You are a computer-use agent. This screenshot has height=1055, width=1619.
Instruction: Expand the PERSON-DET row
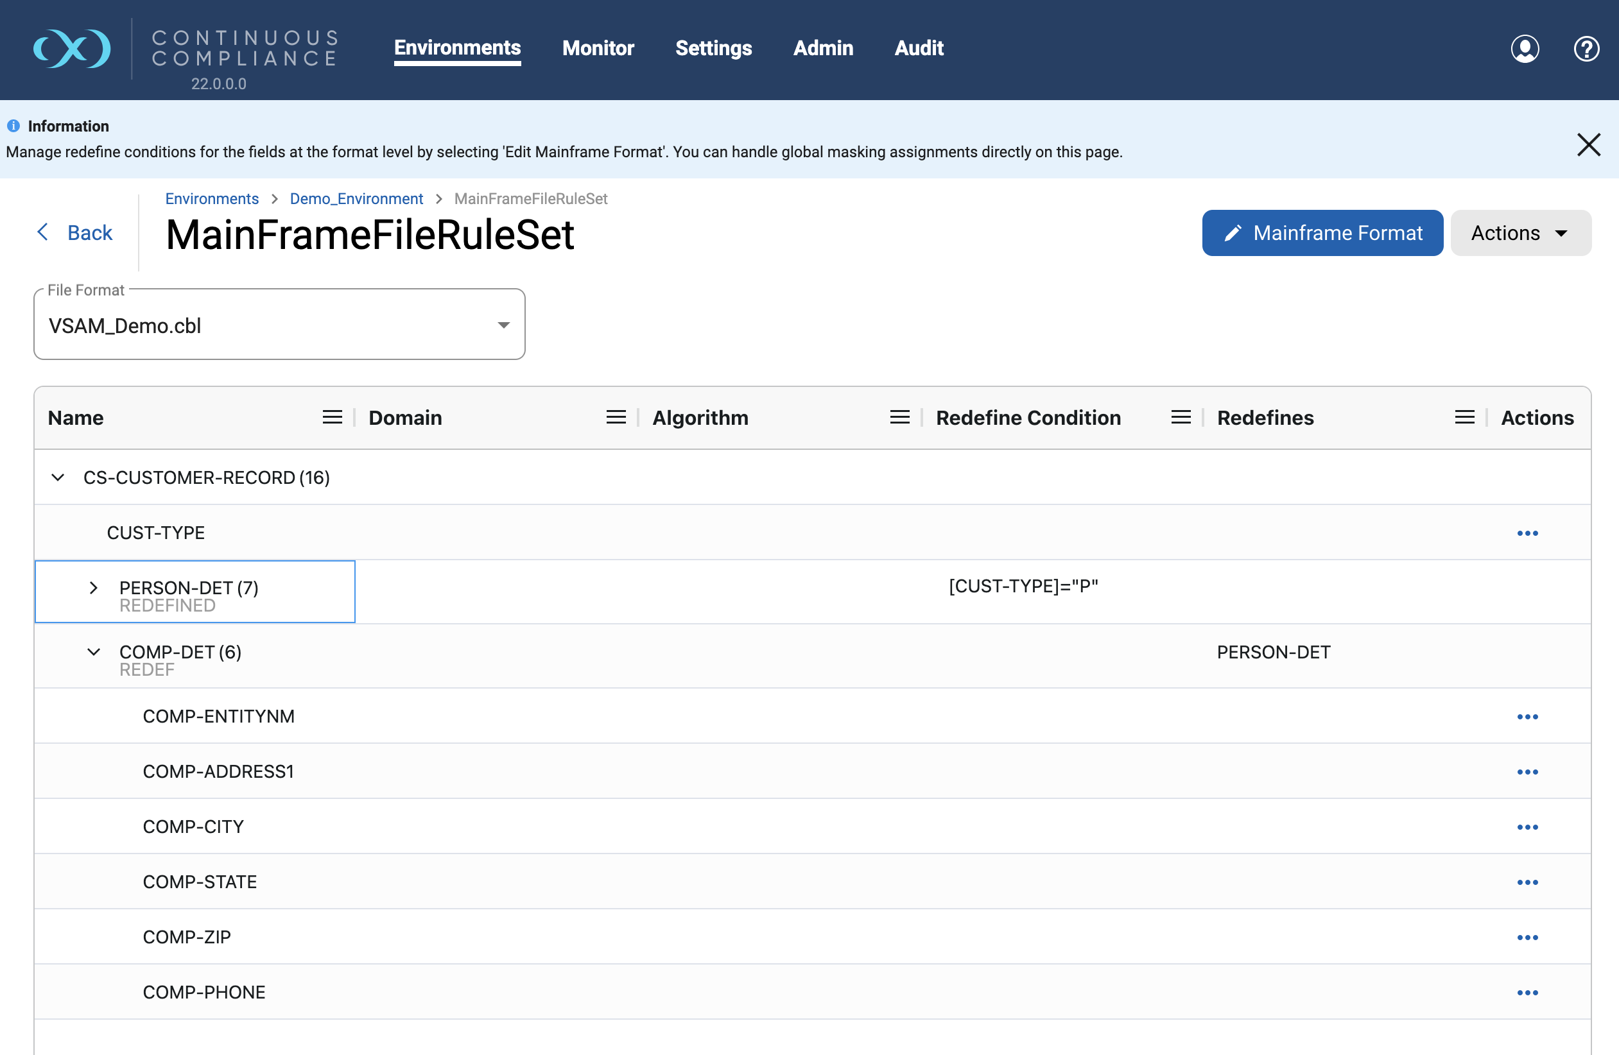[94, 588]
